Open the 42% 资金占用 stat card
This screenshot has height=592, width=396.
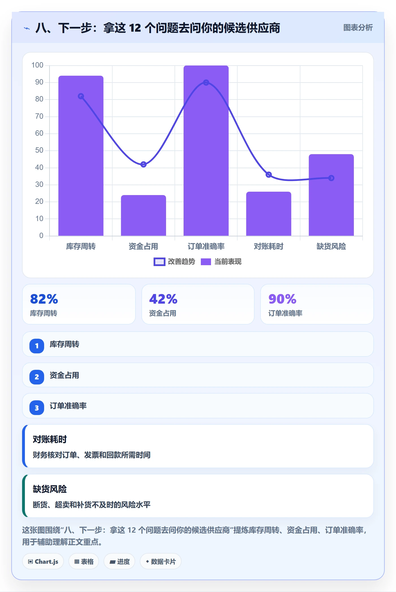click(x=198, y=304)
